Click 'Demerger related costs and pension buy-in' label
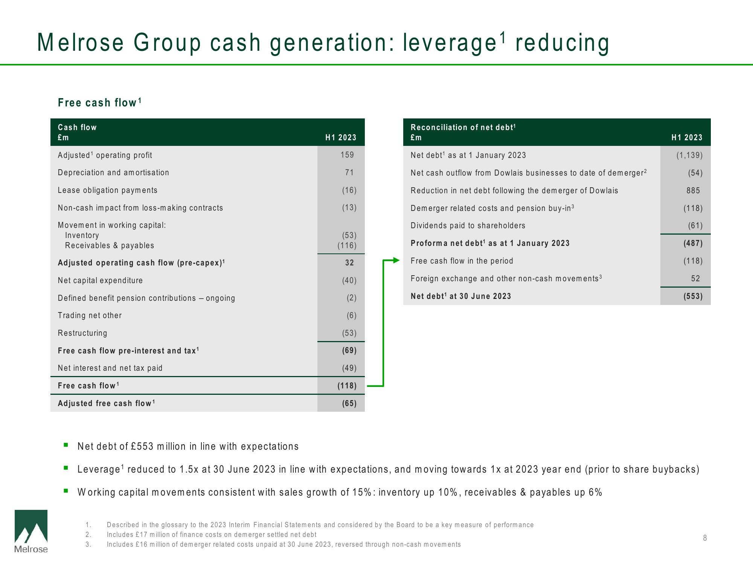The height and width of the screenshot is (564, 753). pyautogui.click(x=492, y=208)
